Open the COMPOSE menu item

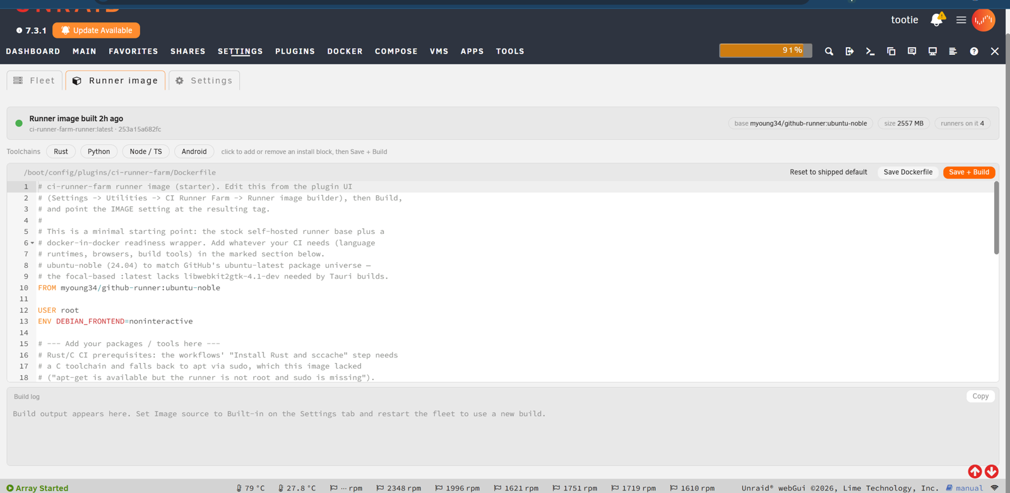(396, 51)
